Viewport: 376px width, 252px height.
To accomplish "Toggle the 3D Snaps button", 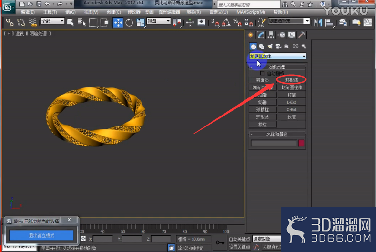I will click(x=215, y=22).
